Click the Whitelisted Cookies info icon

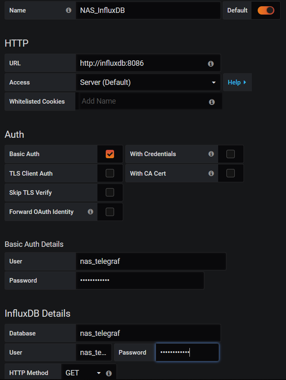pos(212,102)
